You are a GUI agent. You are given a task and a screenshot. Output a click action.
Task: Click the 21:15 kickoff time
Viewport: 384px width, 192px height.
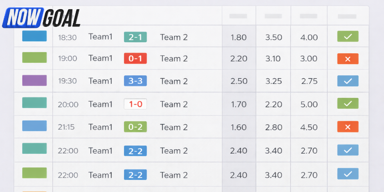[68, 127]
